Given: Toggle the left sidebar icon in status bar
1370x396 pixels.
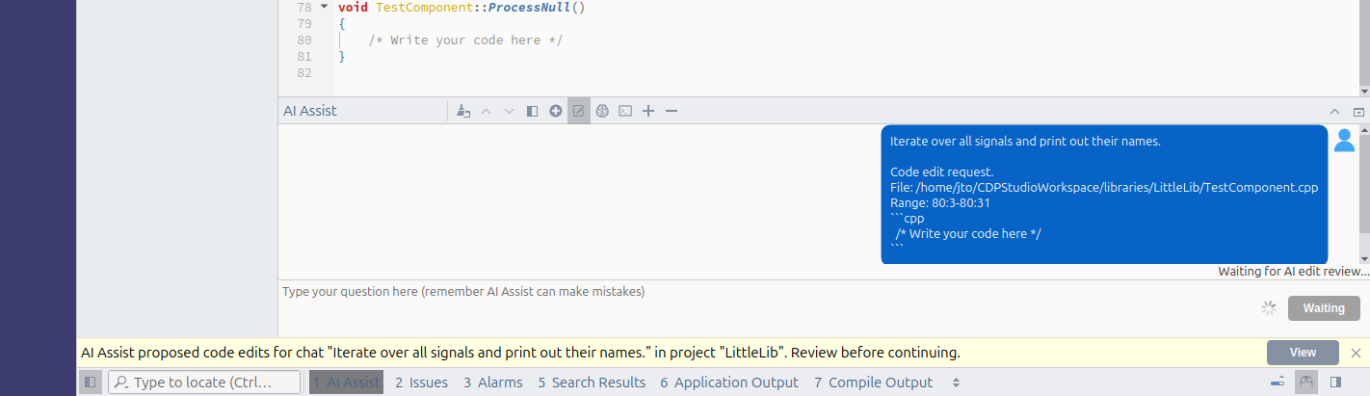Looking at the screenshot, I should pos(90,383).
